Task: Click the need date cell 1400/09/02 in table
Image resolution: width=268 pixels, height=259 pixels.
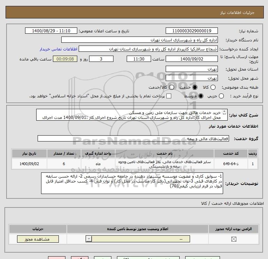Action: [29, 164]
